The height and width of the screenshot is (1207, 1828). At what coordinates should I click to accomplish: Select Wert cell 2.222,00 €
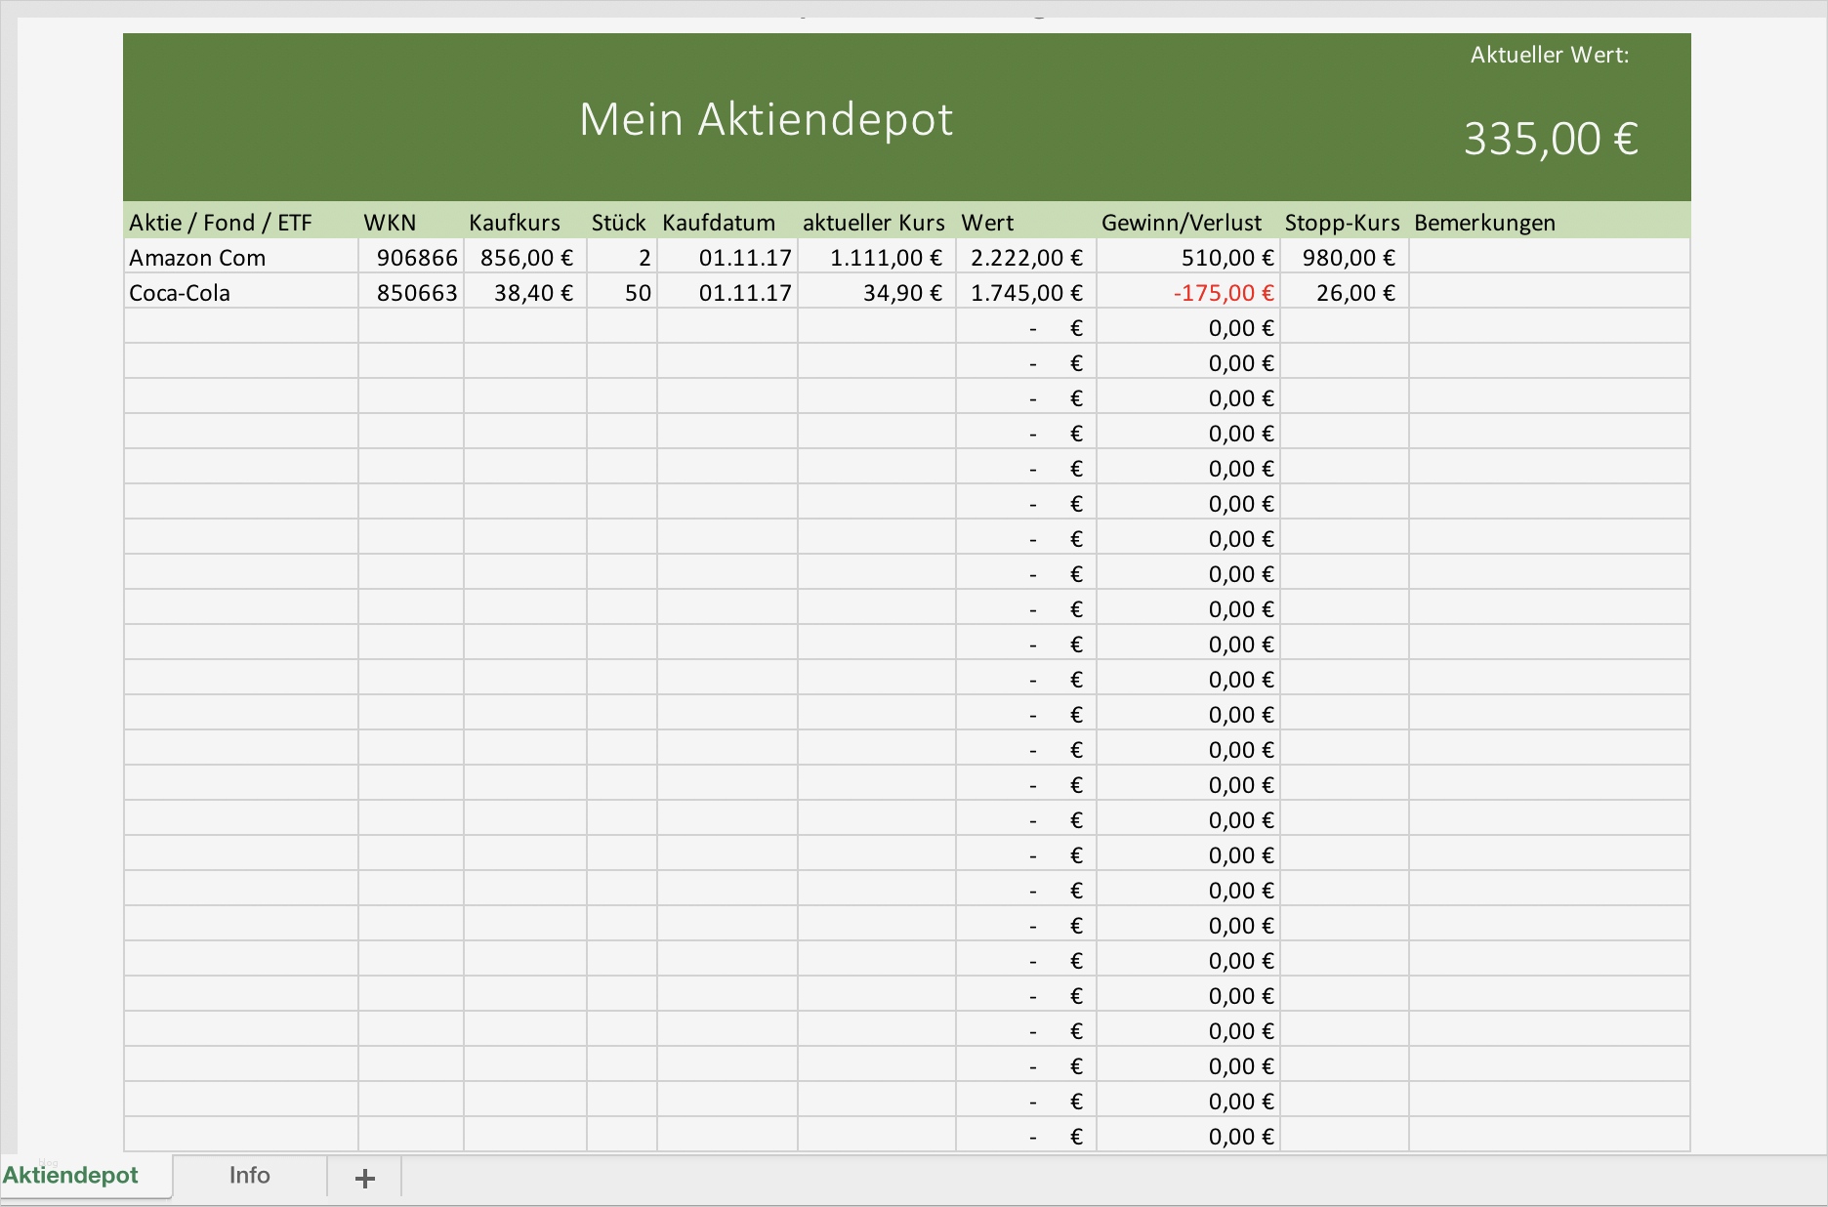click(1026, 257)
